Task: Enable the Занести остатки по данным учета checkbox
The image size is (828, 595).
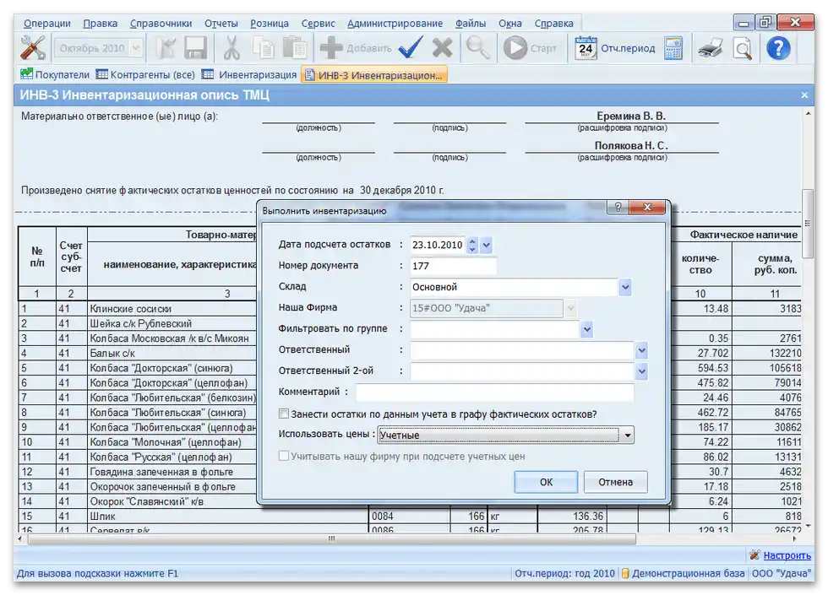Action: 285,414
